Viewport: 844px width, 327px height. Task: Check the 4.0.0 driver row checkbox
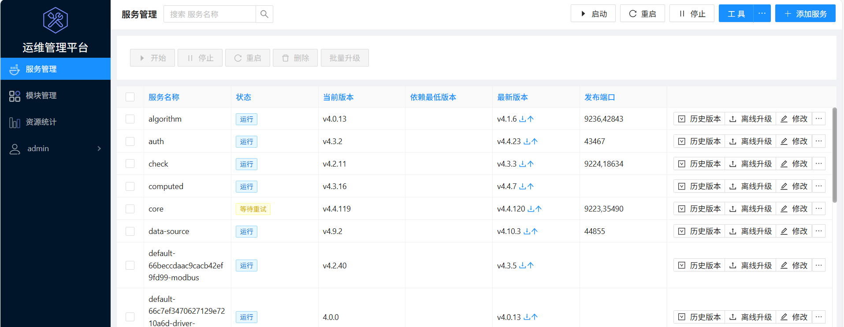[130, 317]
